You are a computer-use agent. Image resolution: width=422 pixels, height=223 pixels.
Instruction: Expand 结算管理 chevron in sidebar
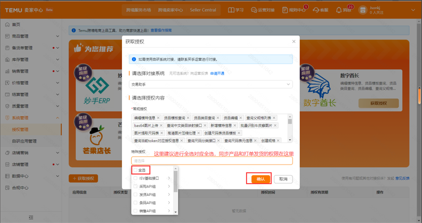(58, 95)
